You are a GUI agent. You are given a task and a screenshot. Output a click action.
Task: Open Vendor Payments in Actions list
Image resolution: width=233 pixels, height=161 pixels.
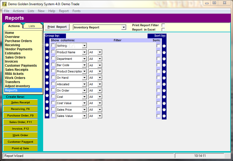(x=23, y=49)
